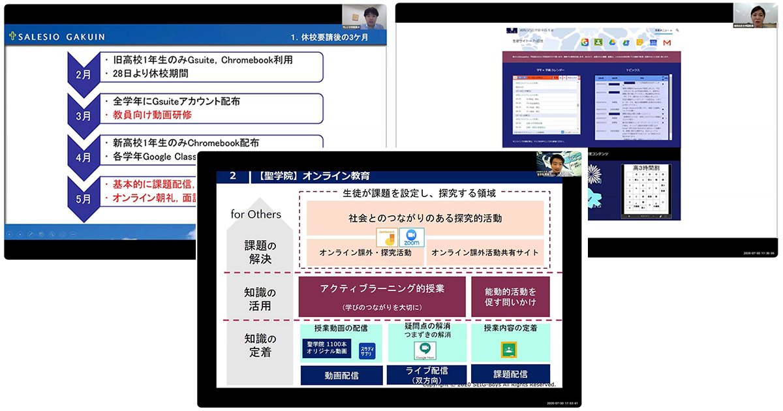Click the Jamboard icon on the 聖学院 slide
The height and width of the screenshot is (411, 783).
(x=386, y=237)
